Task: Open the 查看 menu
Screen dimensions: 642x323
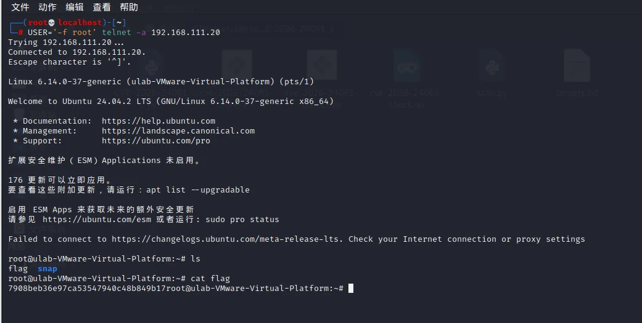Action: coord(102,7)
